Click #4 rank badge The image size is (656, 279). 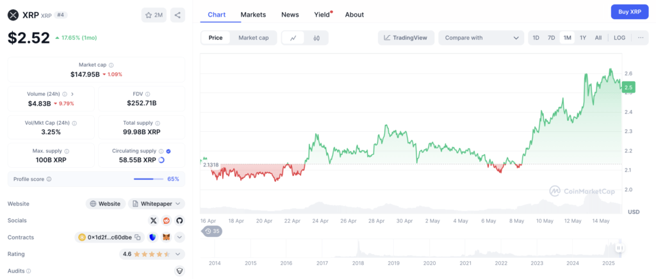[x=61, y=15]
